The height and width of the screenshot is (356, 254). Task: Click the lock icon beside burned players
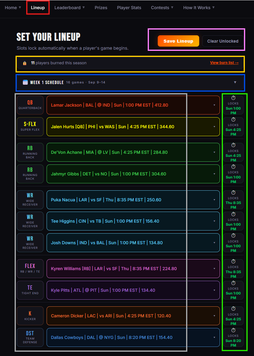pos(25,63)
